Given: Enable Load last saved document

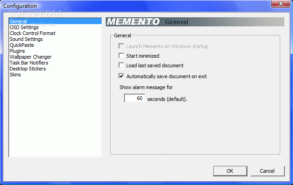Looking at the screenshot, I should coord(121,65).
